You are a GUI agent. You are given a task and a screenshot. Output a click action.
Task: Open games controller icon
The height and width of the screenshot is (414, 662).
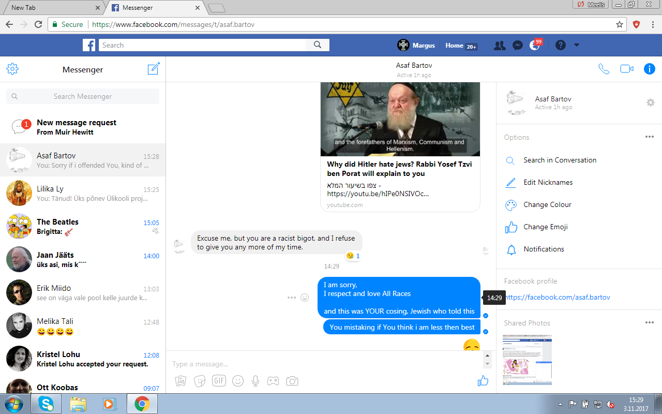click(x=273, y=381)
